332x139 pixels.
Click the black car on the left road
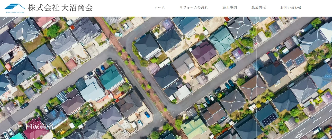pos(25,105)
